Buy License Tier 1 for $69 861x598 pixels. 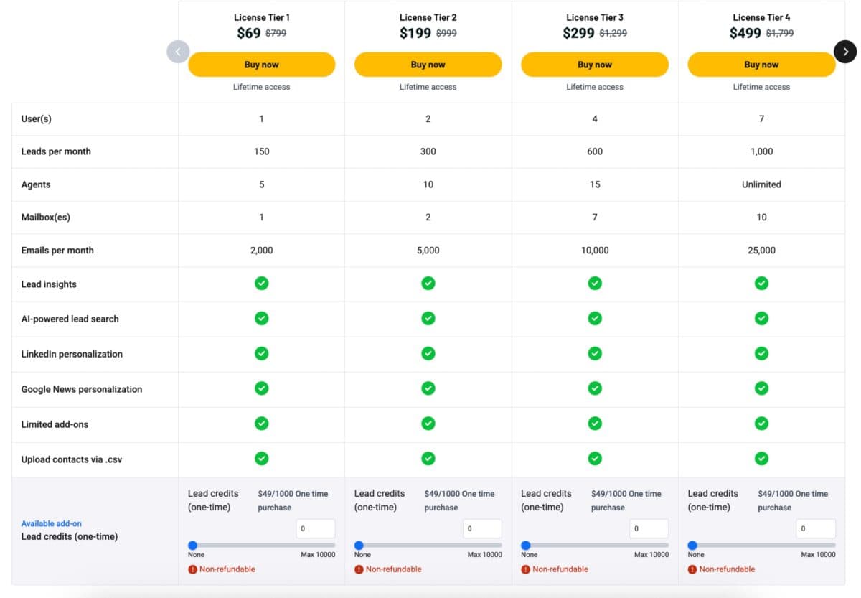tap(261, 65)
